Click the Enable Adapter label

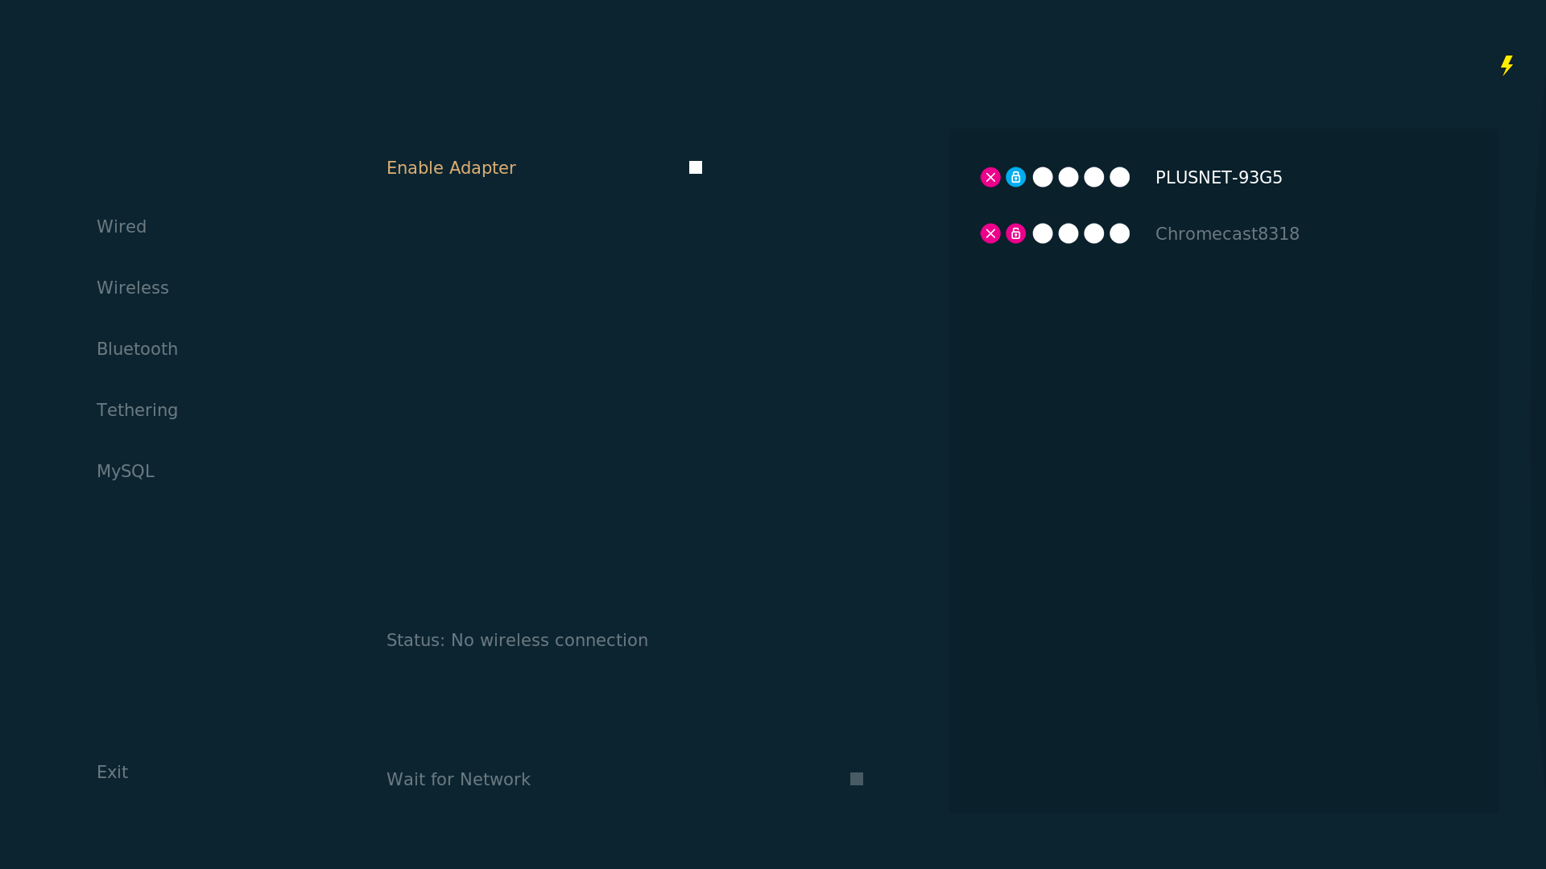(x=451, y=168)
